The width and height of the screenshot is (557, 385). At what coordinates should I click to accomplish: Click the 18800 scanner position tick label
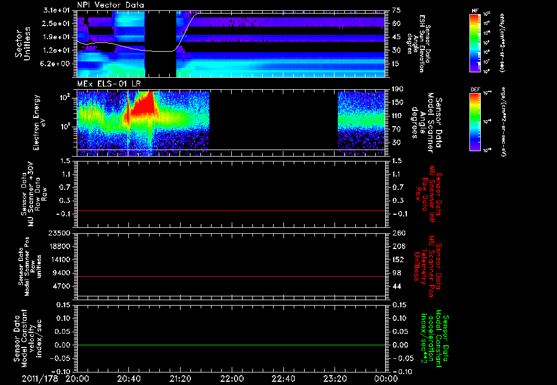pos(60,246)
